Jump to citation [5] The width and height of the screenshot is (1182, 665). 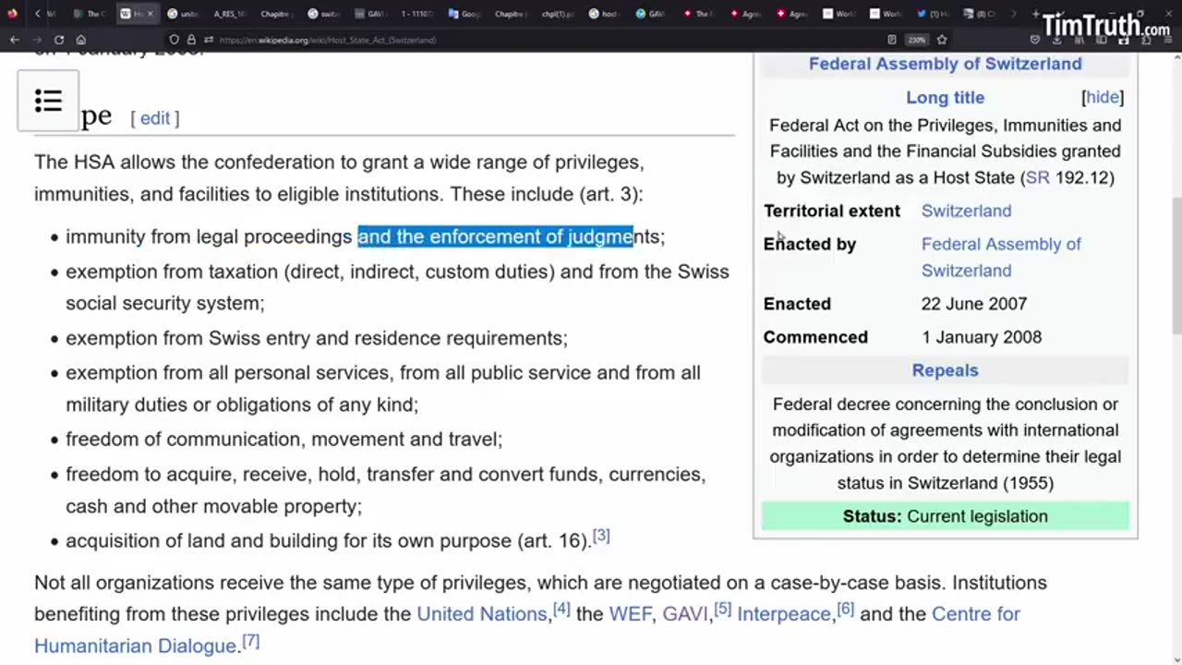pyautogui.click(x=722, y=610)
